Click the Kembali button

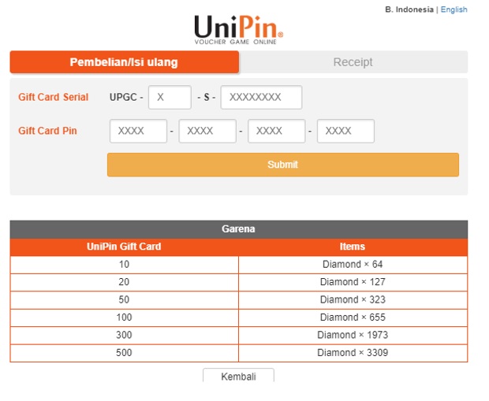pos(238,376)
